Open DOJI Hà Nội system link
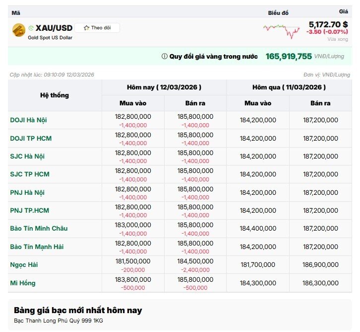This screenshot has width=360, height=332. point(28,120)
